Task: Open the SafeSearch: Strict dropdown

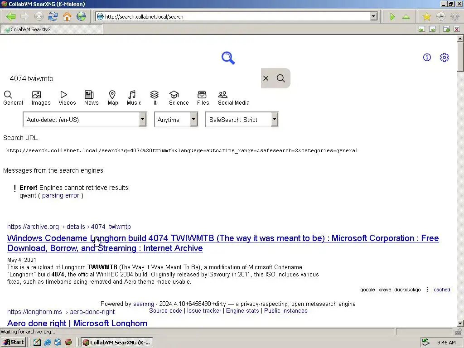Action: coord(242,120)
